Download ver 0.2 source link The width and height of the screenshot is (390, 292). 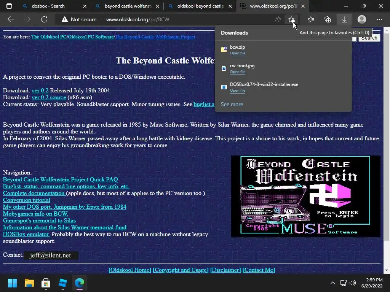coord(49,97)
